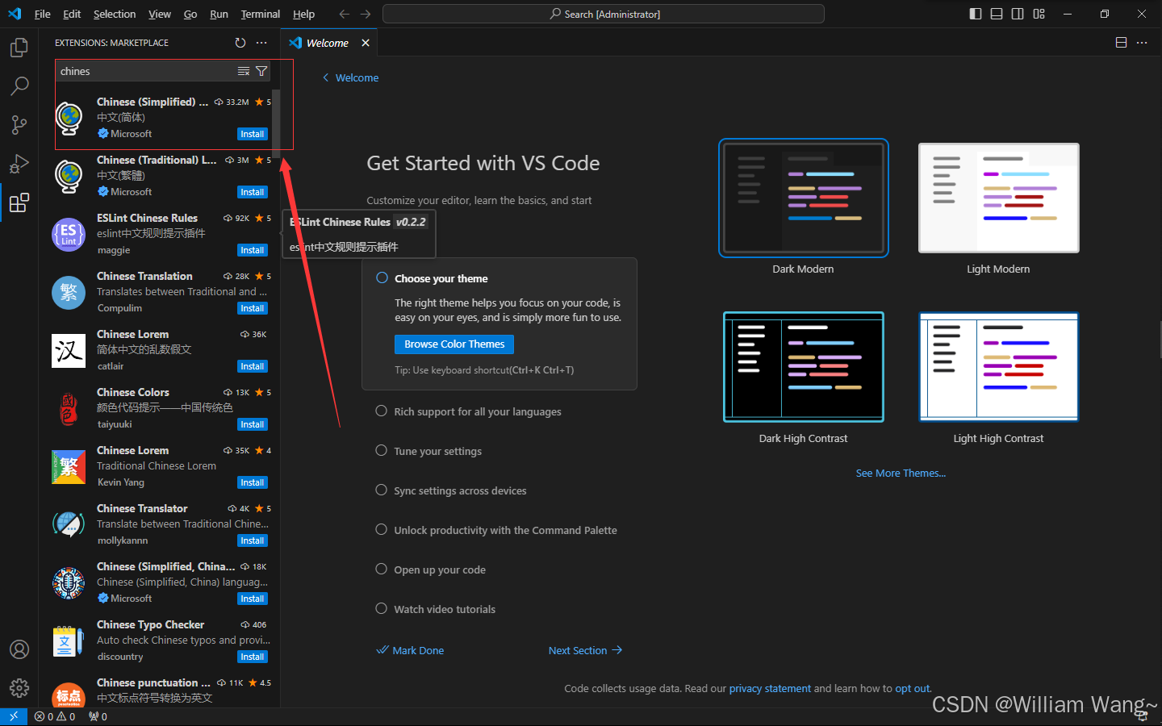This screenshot has height=726, width=1162.
Task: Open the Source Control view
Action: 19,124
